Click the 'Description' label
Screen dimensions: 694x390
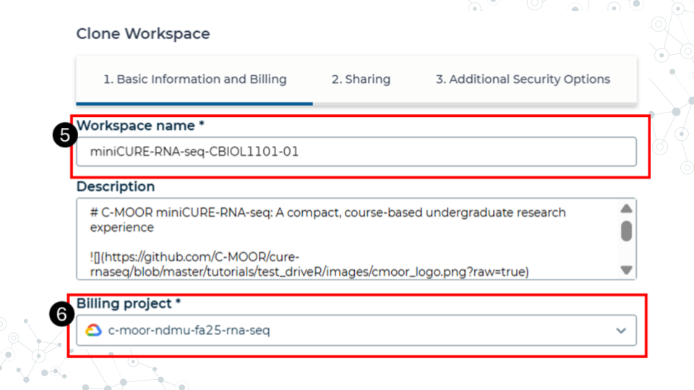116,186
